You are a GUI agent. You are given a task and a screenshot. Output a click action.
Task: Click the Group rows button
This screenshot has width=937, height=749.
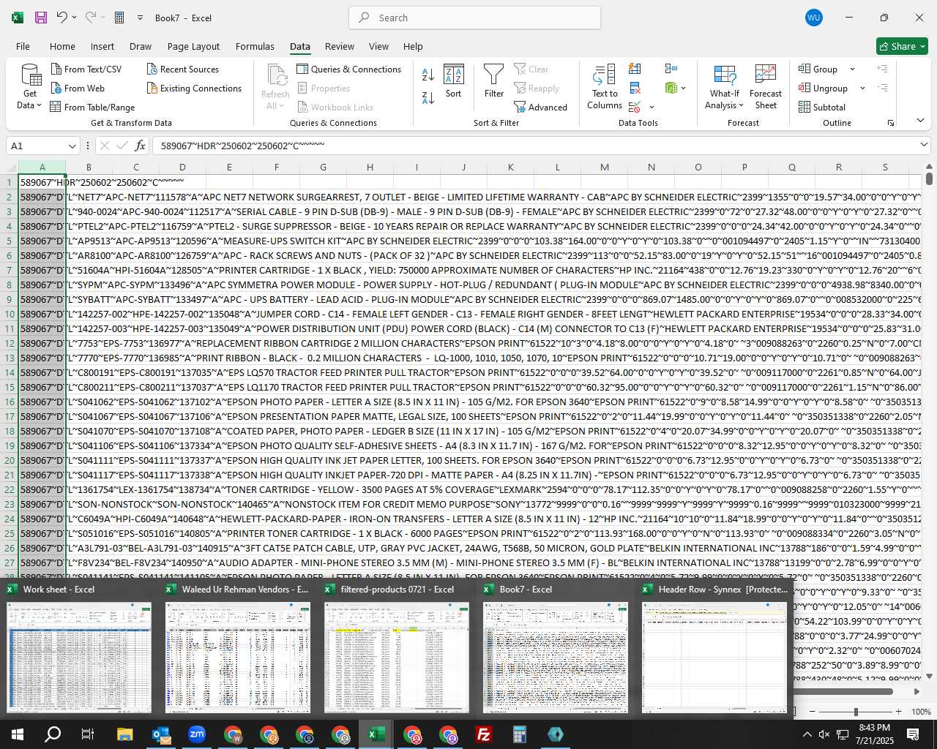818,69
